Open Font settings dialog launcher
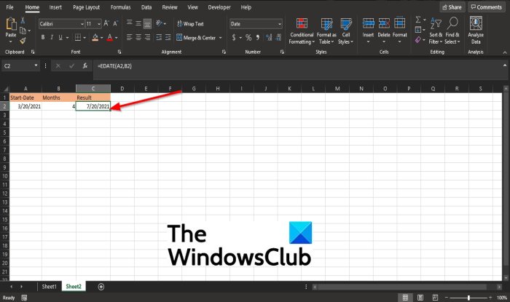Viewport: 510px width, 302px height. (x=119, y=52)
